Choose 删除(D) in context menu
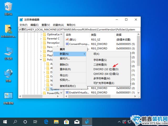The height and width of the screenshot is (126, 168). pyautogui.click(x=70, y=65)
